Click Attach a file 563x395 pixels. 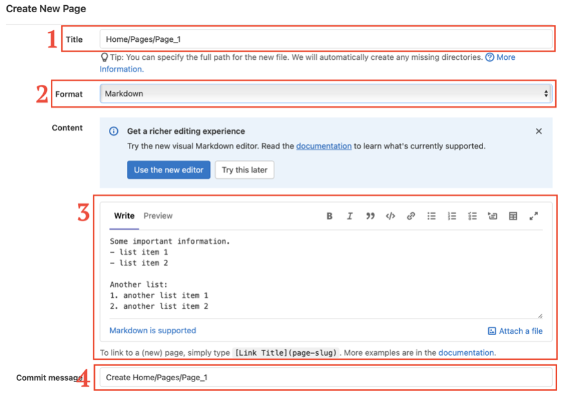(x=515, y=331)
